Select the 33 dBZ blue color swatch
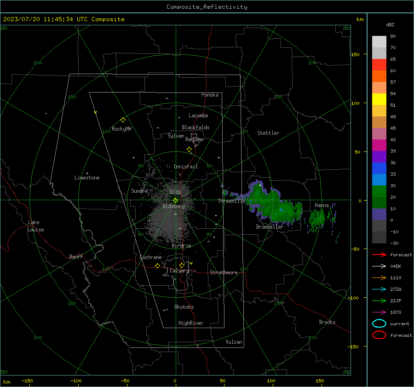 [x=379, y=179]
